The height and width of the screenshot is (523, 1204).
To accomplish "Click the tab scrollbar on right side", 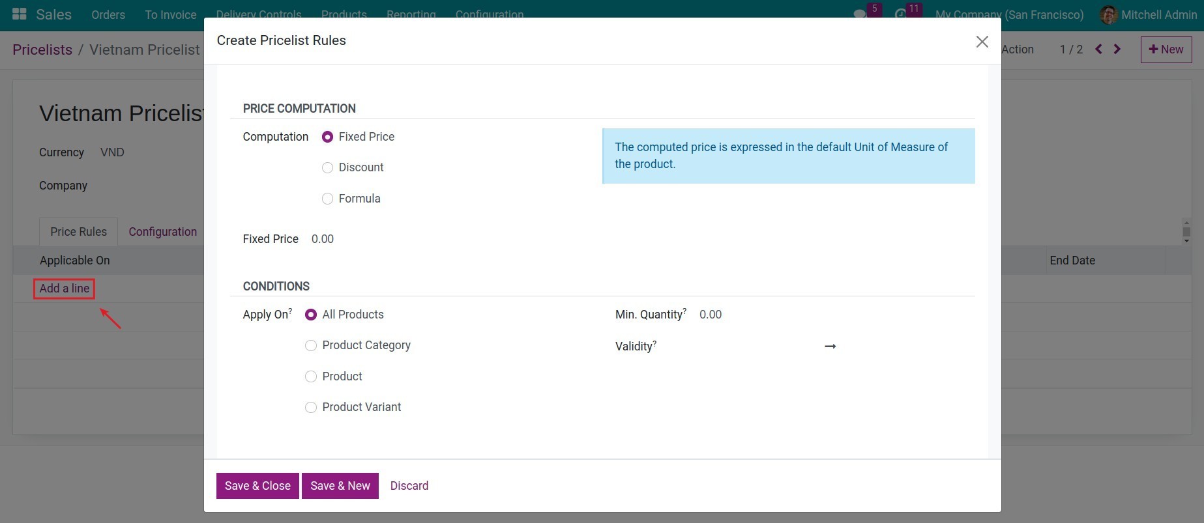I will (x=1186, y=232).
